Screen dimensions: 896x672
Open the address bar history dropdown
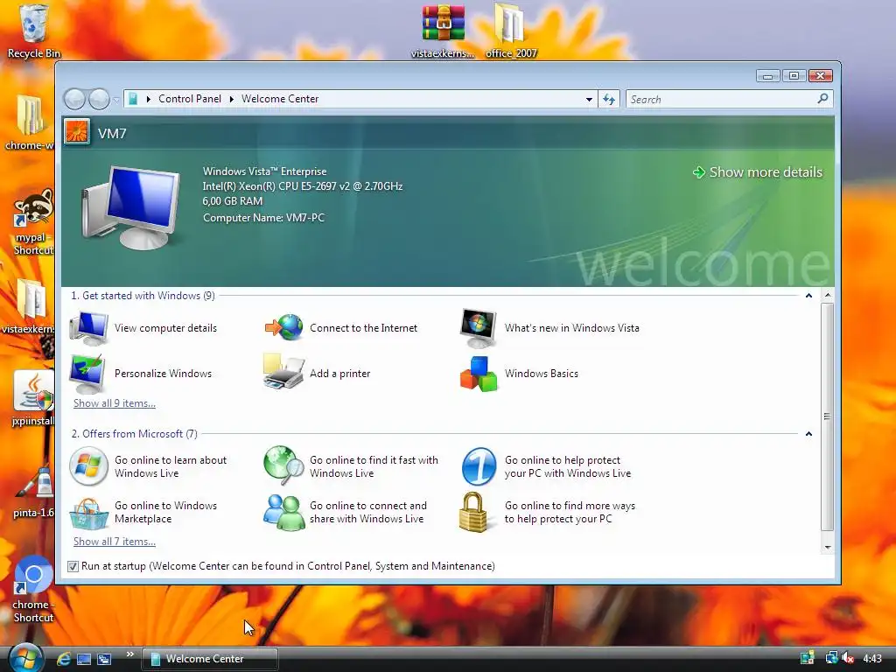[589, 100]
